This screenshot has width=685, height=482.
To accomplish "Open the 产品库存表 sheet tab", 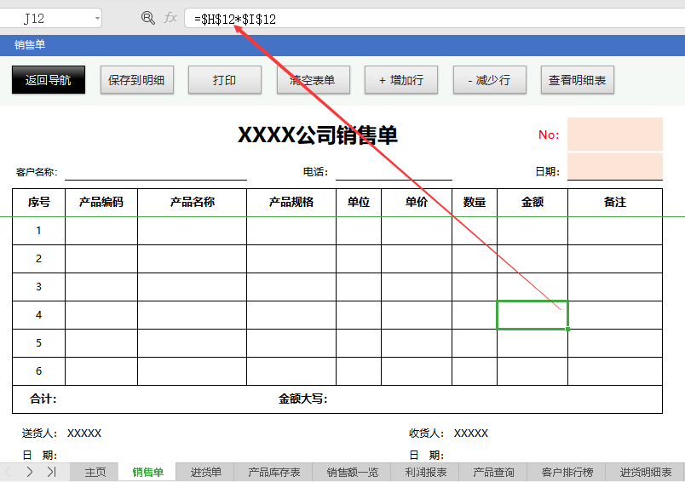I will [274, 472].
